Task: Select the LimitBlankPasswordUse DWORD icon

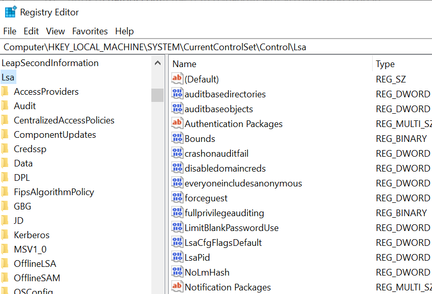Action: 177,228
